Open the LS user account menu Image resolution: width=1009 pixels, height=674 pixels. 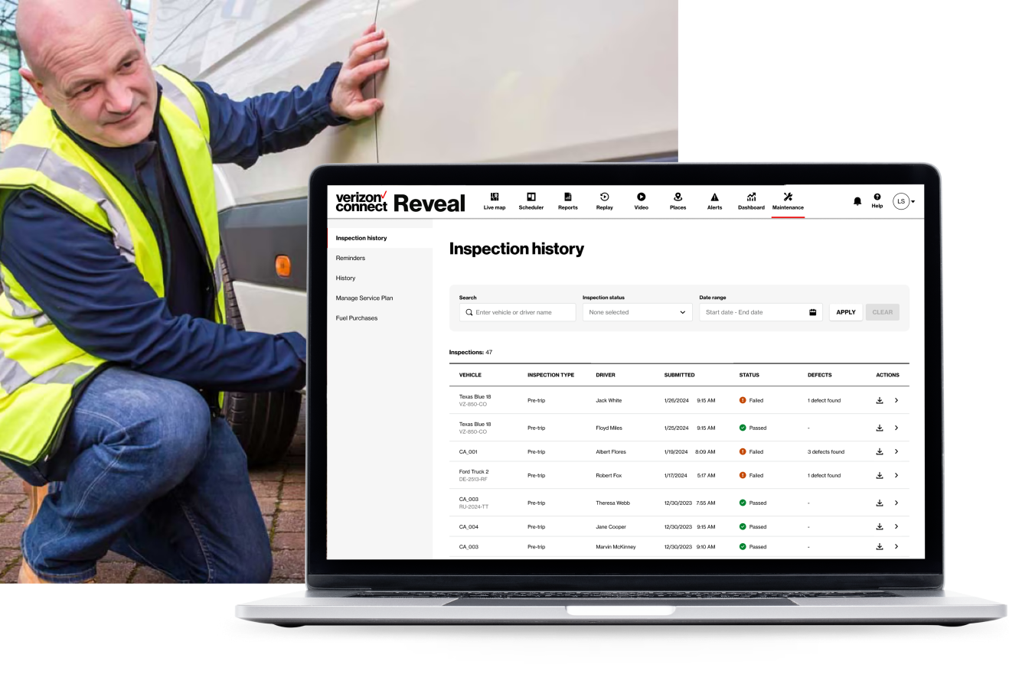[x=903, y=201]
